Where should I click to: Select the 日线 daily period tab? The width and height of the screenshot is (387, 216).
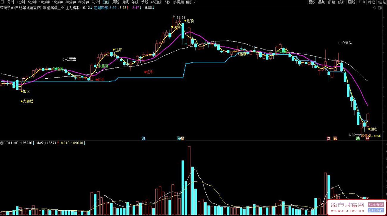pyautogui.click(x=106, y=2)
